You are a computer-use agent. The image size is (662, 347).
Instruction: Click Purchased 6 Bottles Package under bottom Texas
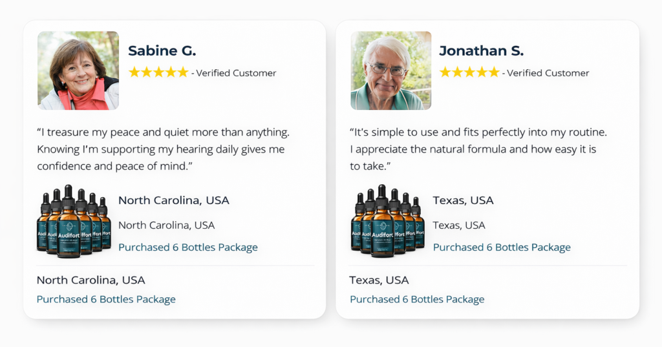tap(417, 299)
